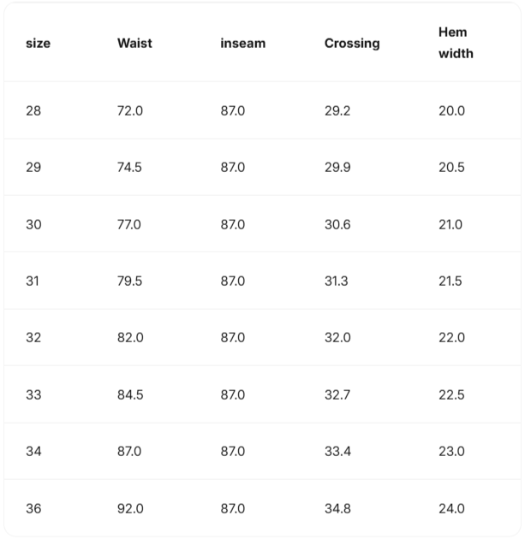Select the size 36 cell

pyautogui.click(x=33, y=508)
